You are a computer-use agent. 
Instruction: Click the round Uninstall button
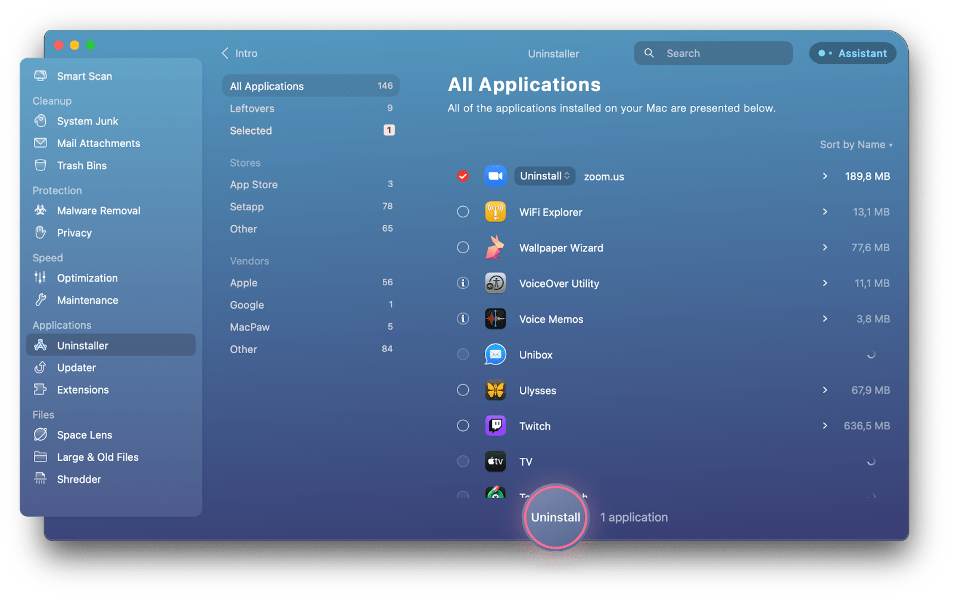click(x=555, y=517)
